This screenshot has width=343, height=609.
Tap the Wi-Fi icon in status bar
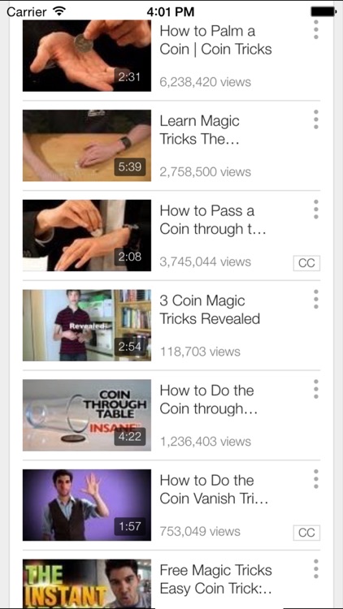(59, 11)
